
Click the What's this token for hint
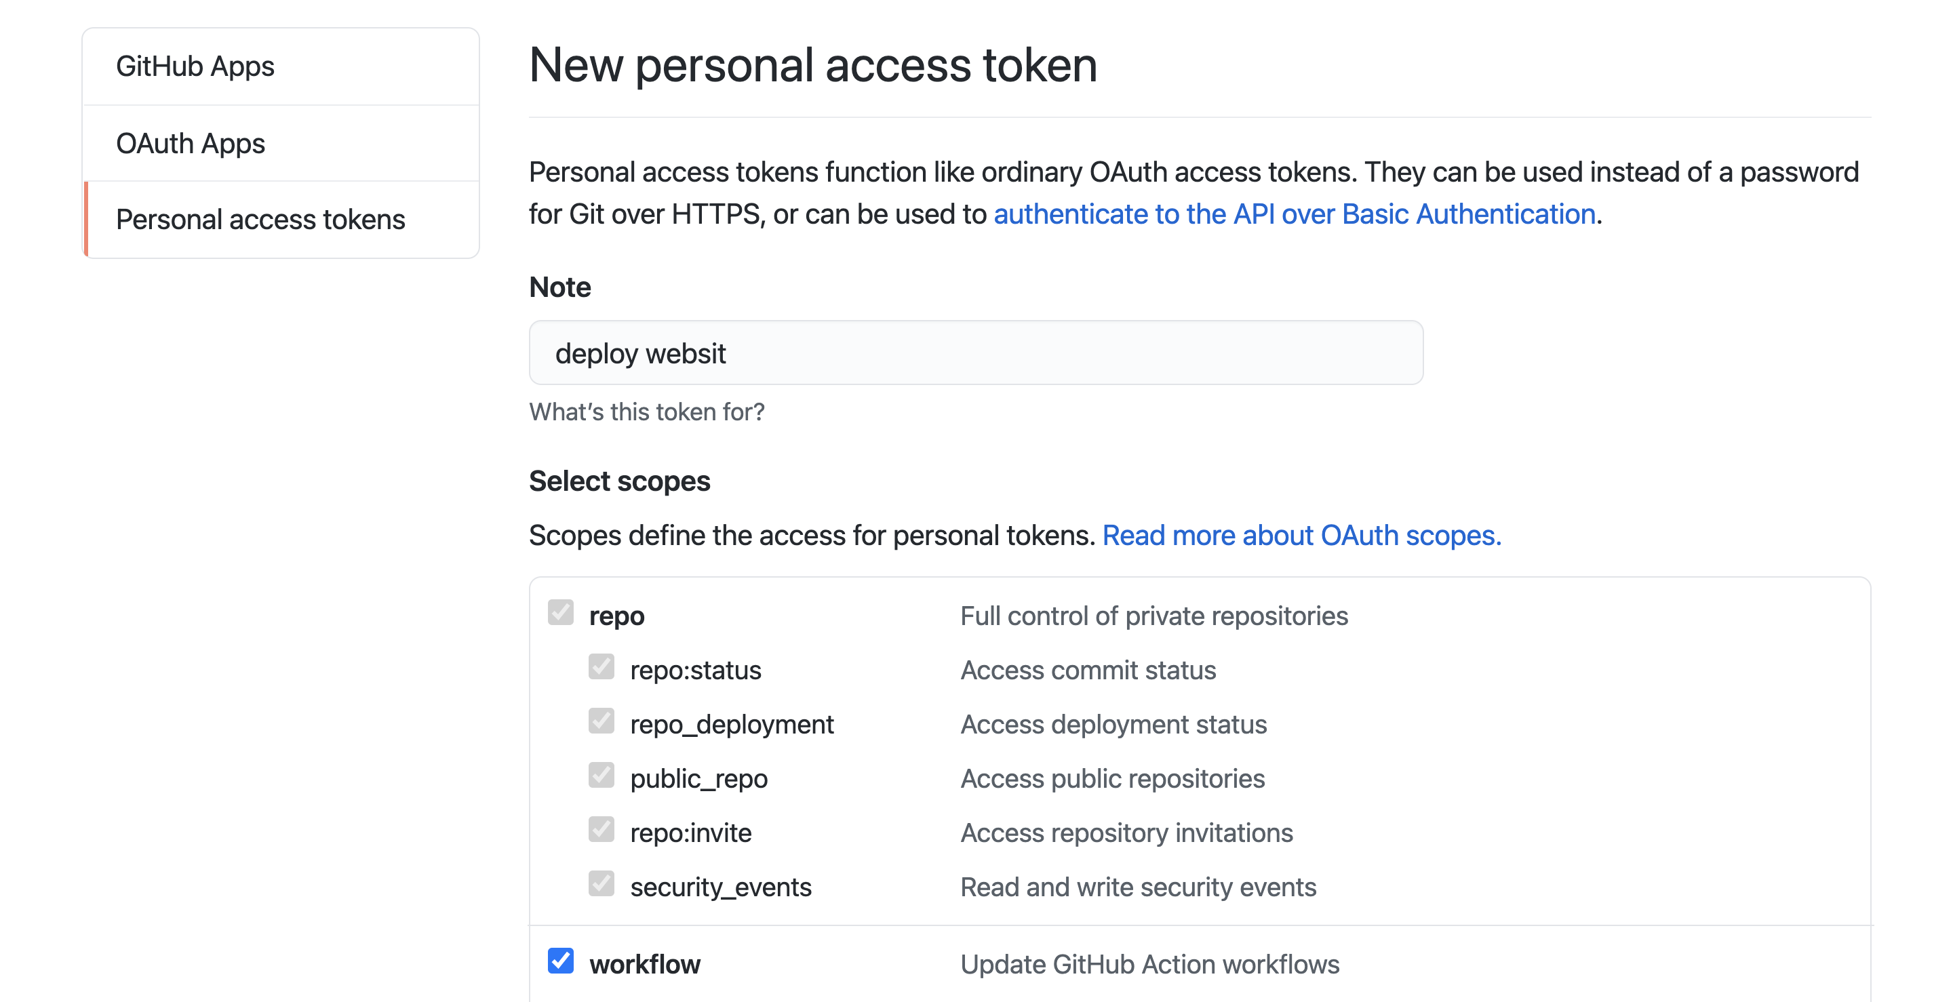coord(647,412)
